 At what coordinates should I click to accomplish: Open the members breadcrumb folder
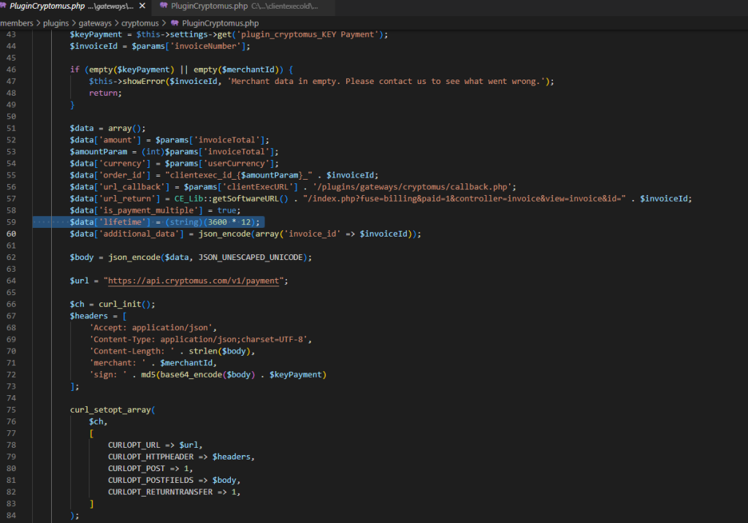click(x=16, y=23)
